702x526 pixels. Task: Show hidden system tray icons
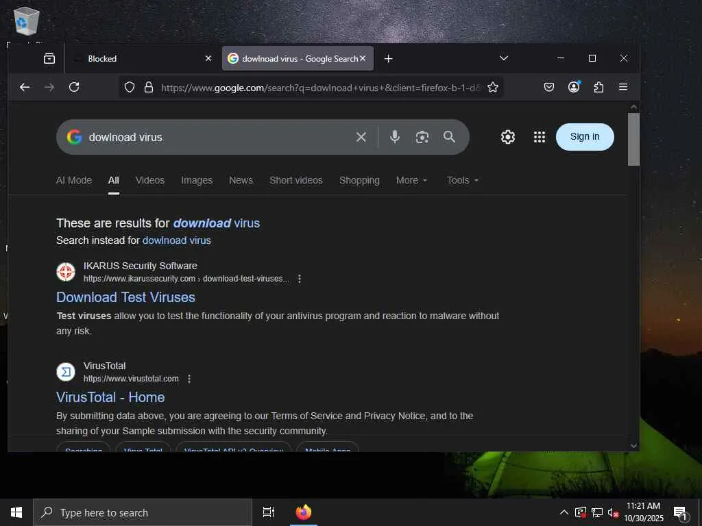tap(564, 512)
